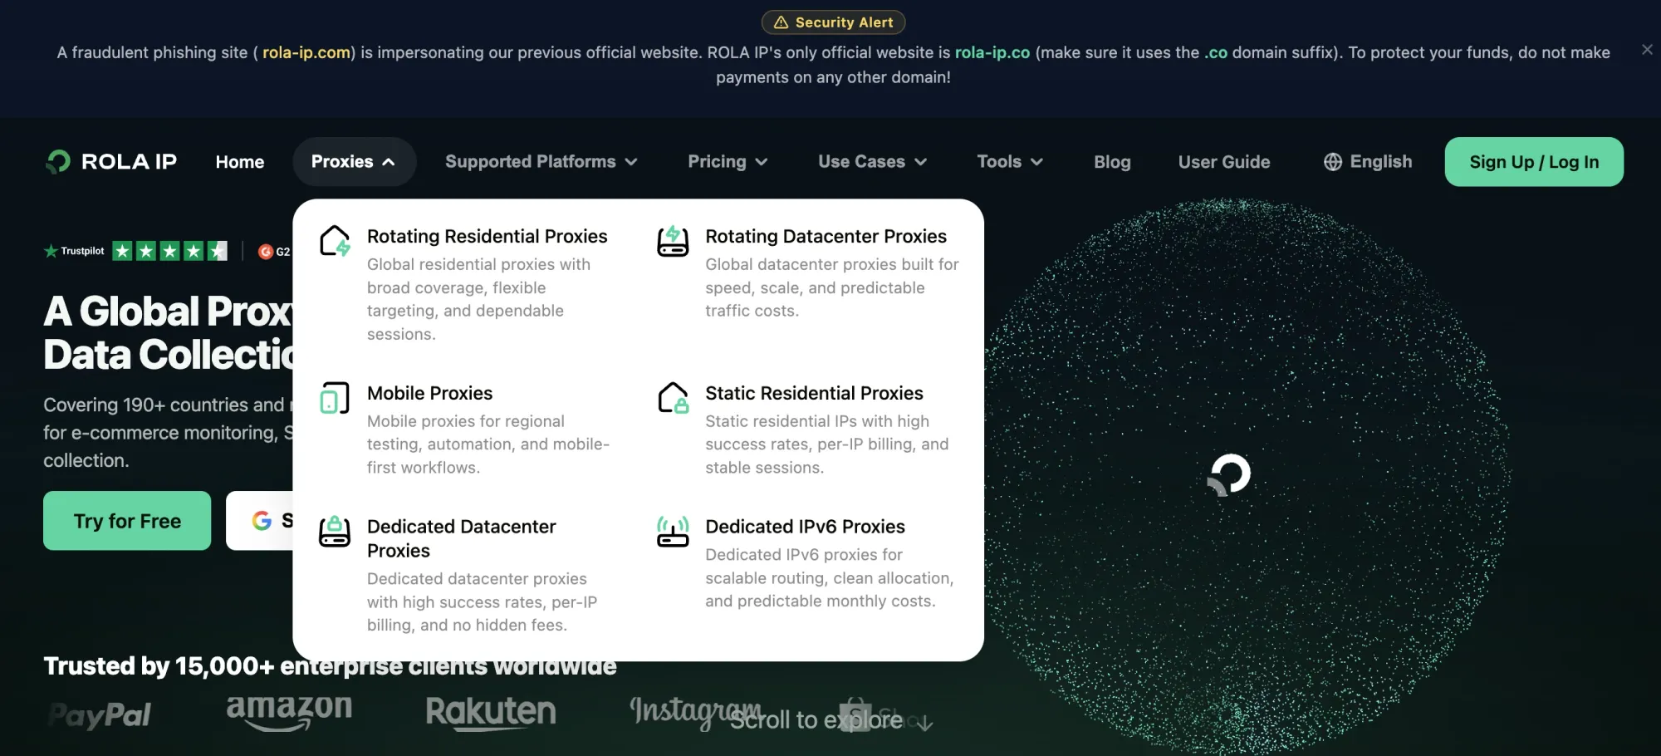Click 'Dedicated datacenter proxies with high success' description
Image resolution: width=1661 pixels, height=756 pixels.
click(x=483, y=601)
